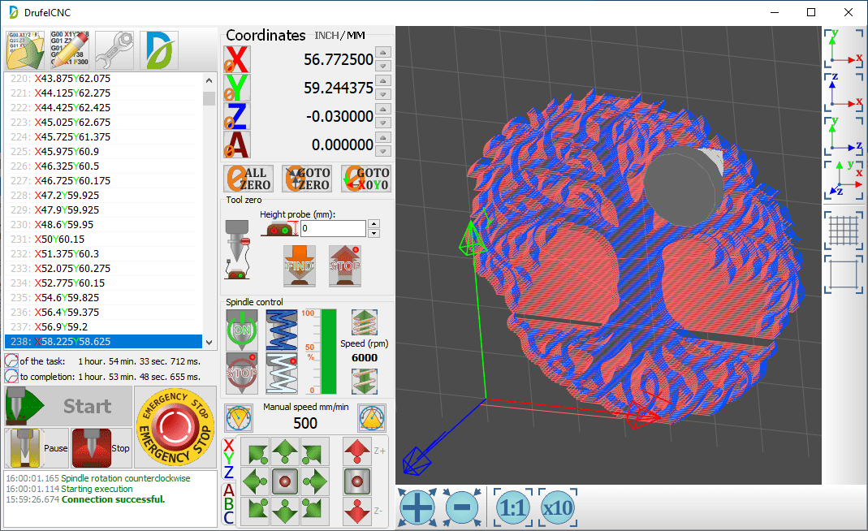
Task: Jog diagonally down-left
Action: (255, 511)
